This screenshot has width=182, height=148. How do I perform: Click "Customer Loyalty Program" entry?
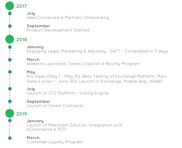55,142
